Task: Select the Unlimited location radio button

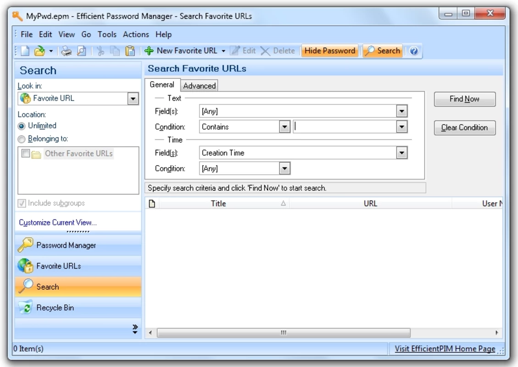Action: click(22, 126)
